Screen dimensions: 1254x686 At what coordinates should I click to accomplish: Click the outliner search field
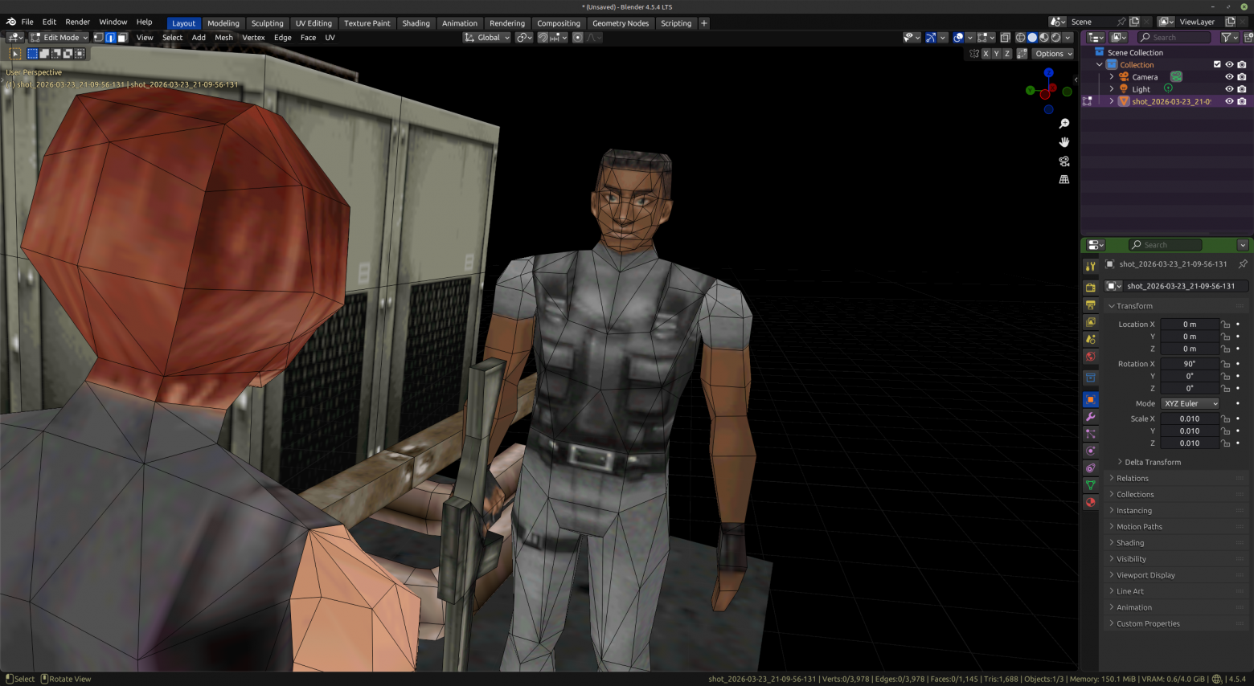tap(1174, 37)
